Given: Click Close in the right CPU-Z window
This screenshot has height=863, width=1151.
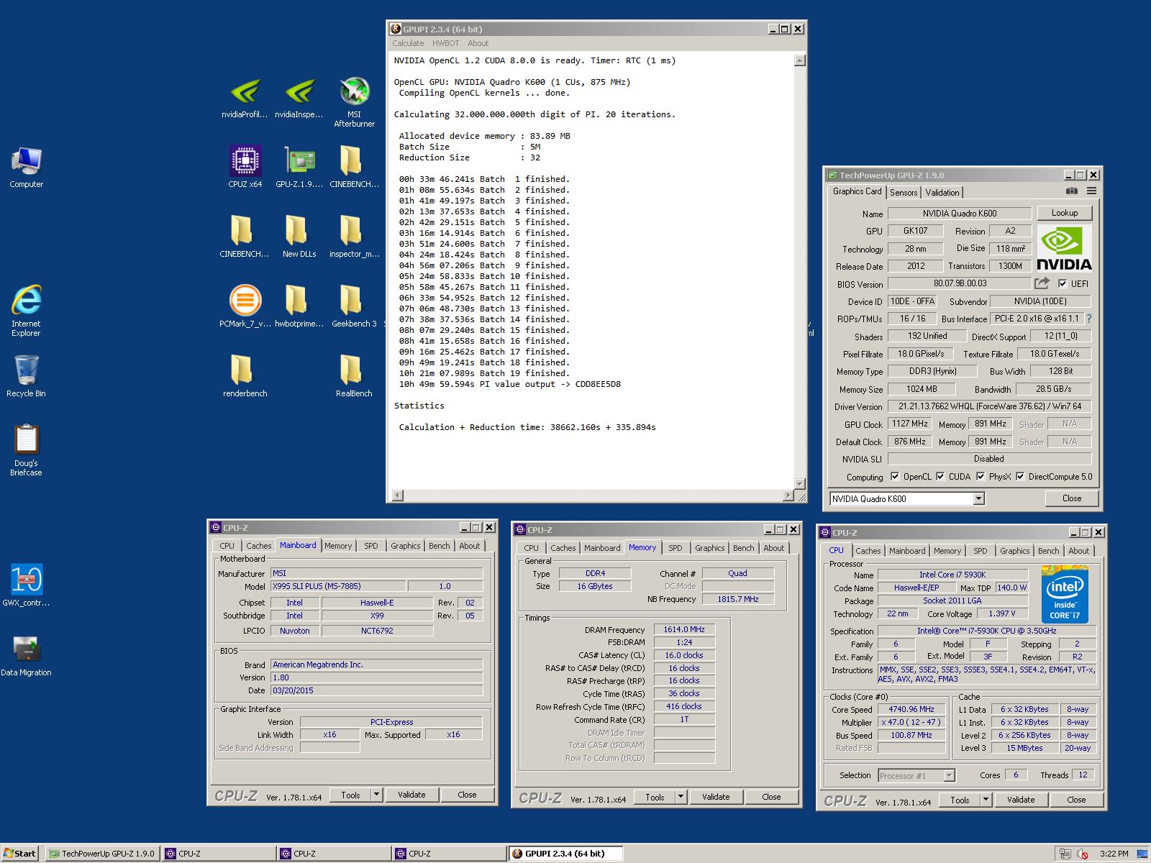Looking at the screenshot, I should 1076,800.
